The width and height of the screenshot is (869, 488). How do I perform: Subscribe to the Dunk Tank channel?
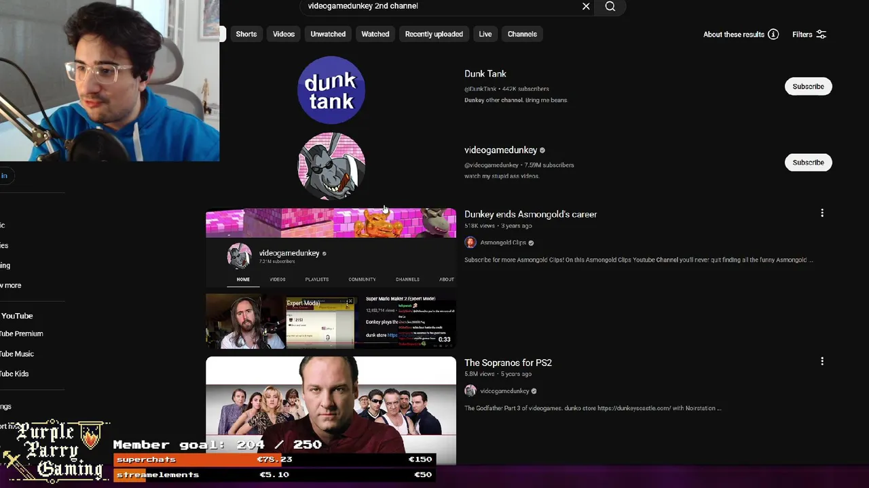[x=809, y=86]
